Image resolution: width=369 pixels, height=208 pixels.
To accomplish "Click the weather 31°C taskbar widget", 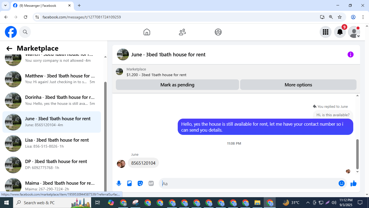I will (291, 203).
